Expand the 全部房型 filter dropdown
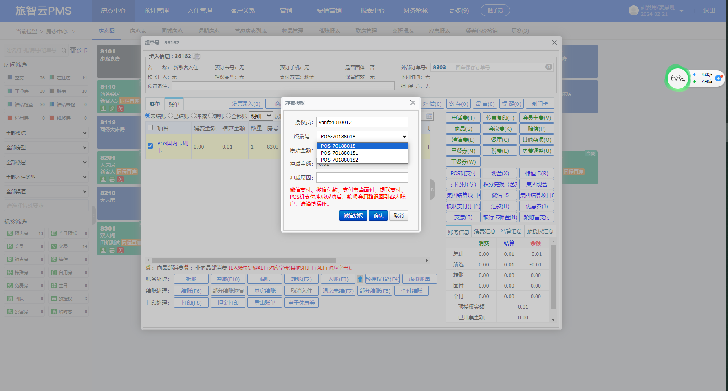This screenshot has width=728, height=391. [46, 147]
